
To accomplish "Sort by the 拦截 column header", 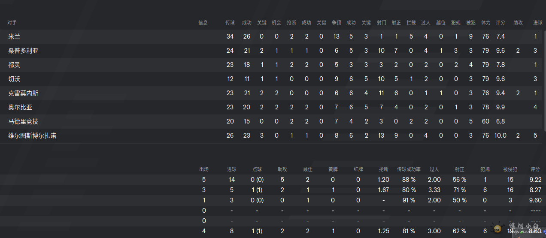I will pos(411,23).
